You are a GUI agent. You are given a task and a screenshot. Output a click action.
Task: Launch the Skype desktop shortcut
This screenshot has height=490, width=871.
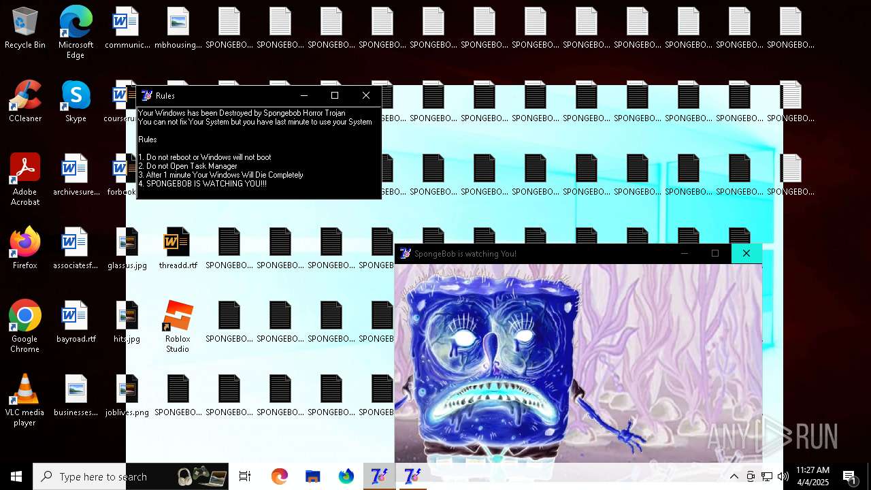pos(76,102)
